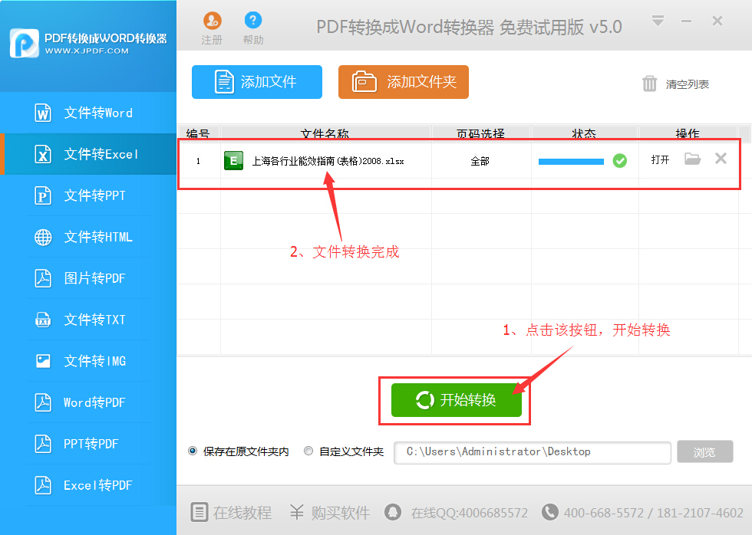Click the 编号 column header
The image size is (752, 535).
pyautogui.click(x=198, y=133)
